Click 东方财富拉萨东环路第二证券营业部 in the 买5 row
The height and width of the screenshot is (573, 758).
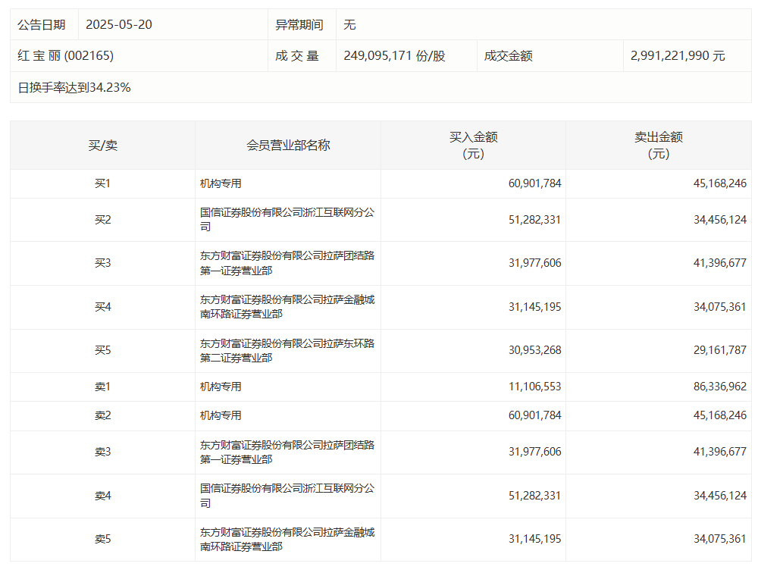(x=287, y=351)
